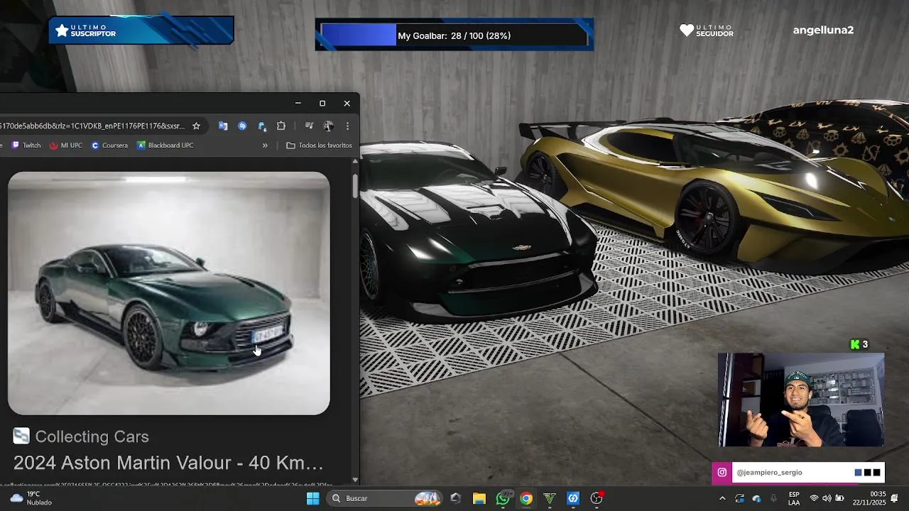Open the notifications bell icon

tap(895, 498)
